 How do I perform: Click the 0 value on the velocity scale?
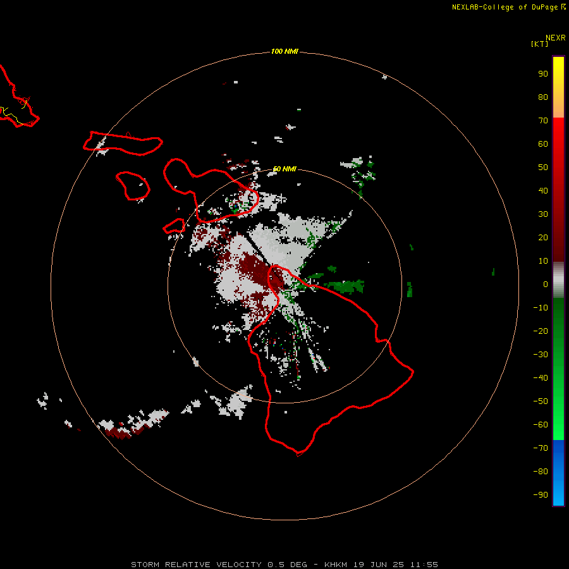click(546, 284)
